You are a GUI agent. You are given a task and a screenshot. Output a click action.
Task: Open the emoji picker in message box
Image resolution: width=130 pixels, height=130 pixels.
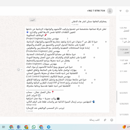(x=112, y=120)
